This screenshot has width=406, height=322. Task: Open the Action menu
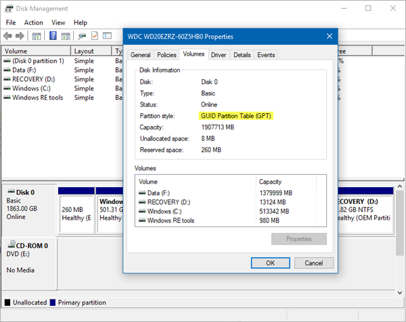point(33,22)
